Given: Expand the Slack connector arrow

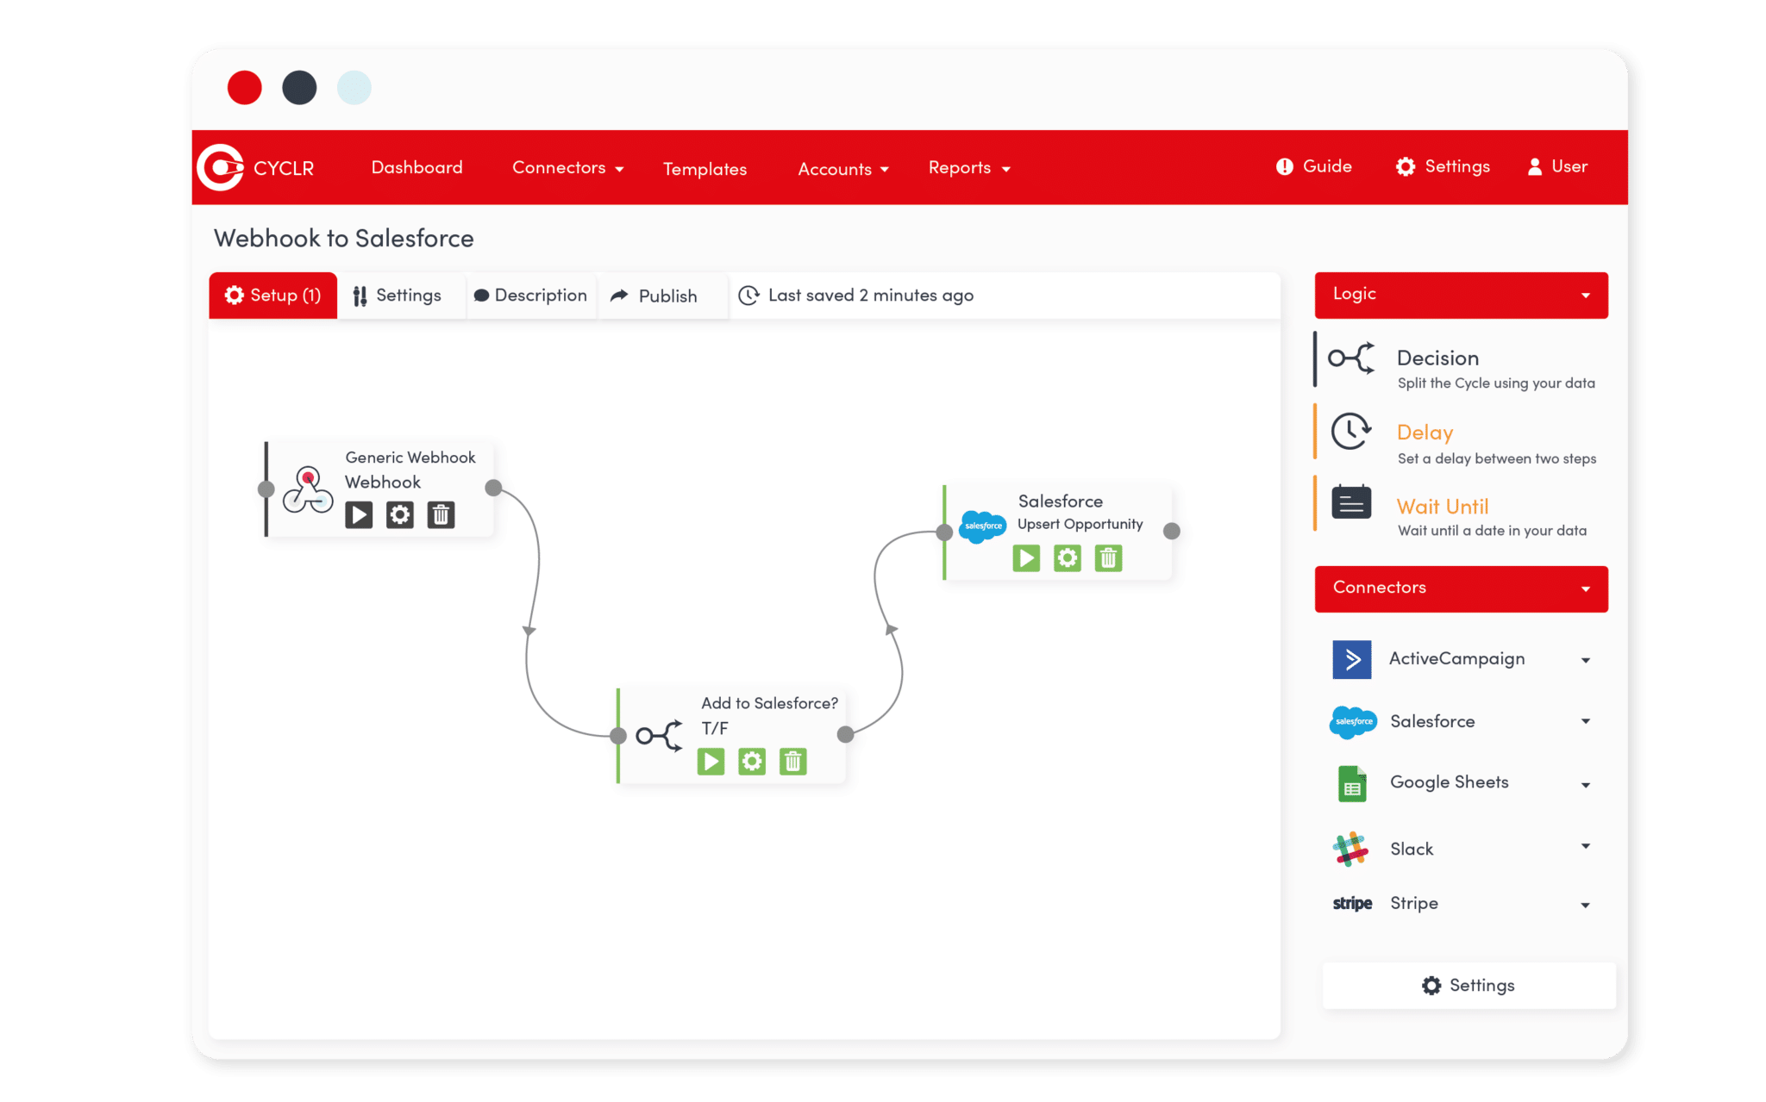Looking at the screenshot, I should coord(1585,846).
